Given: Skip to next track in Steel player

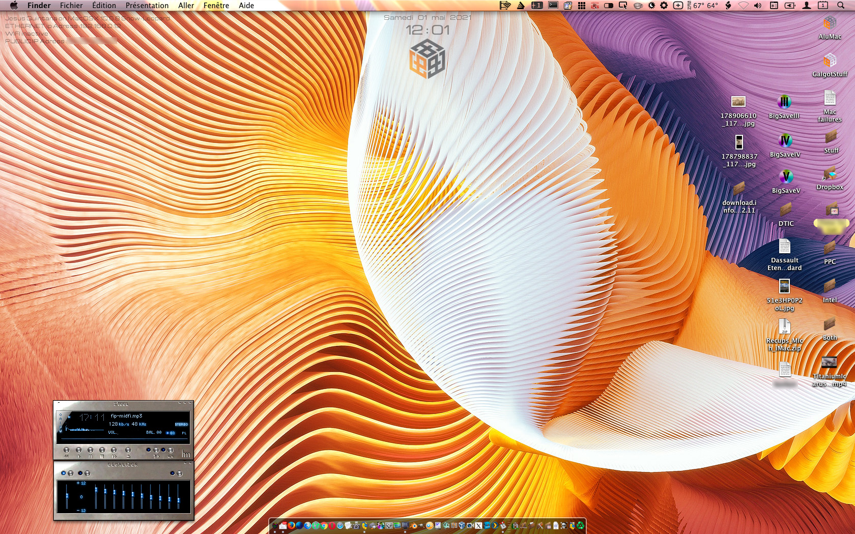Looking at the screenshot, I should click(x=113, y=450).
